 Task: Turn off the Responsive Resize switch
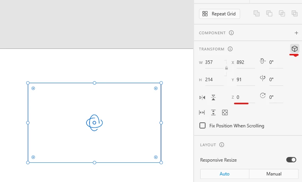[291, 160]
